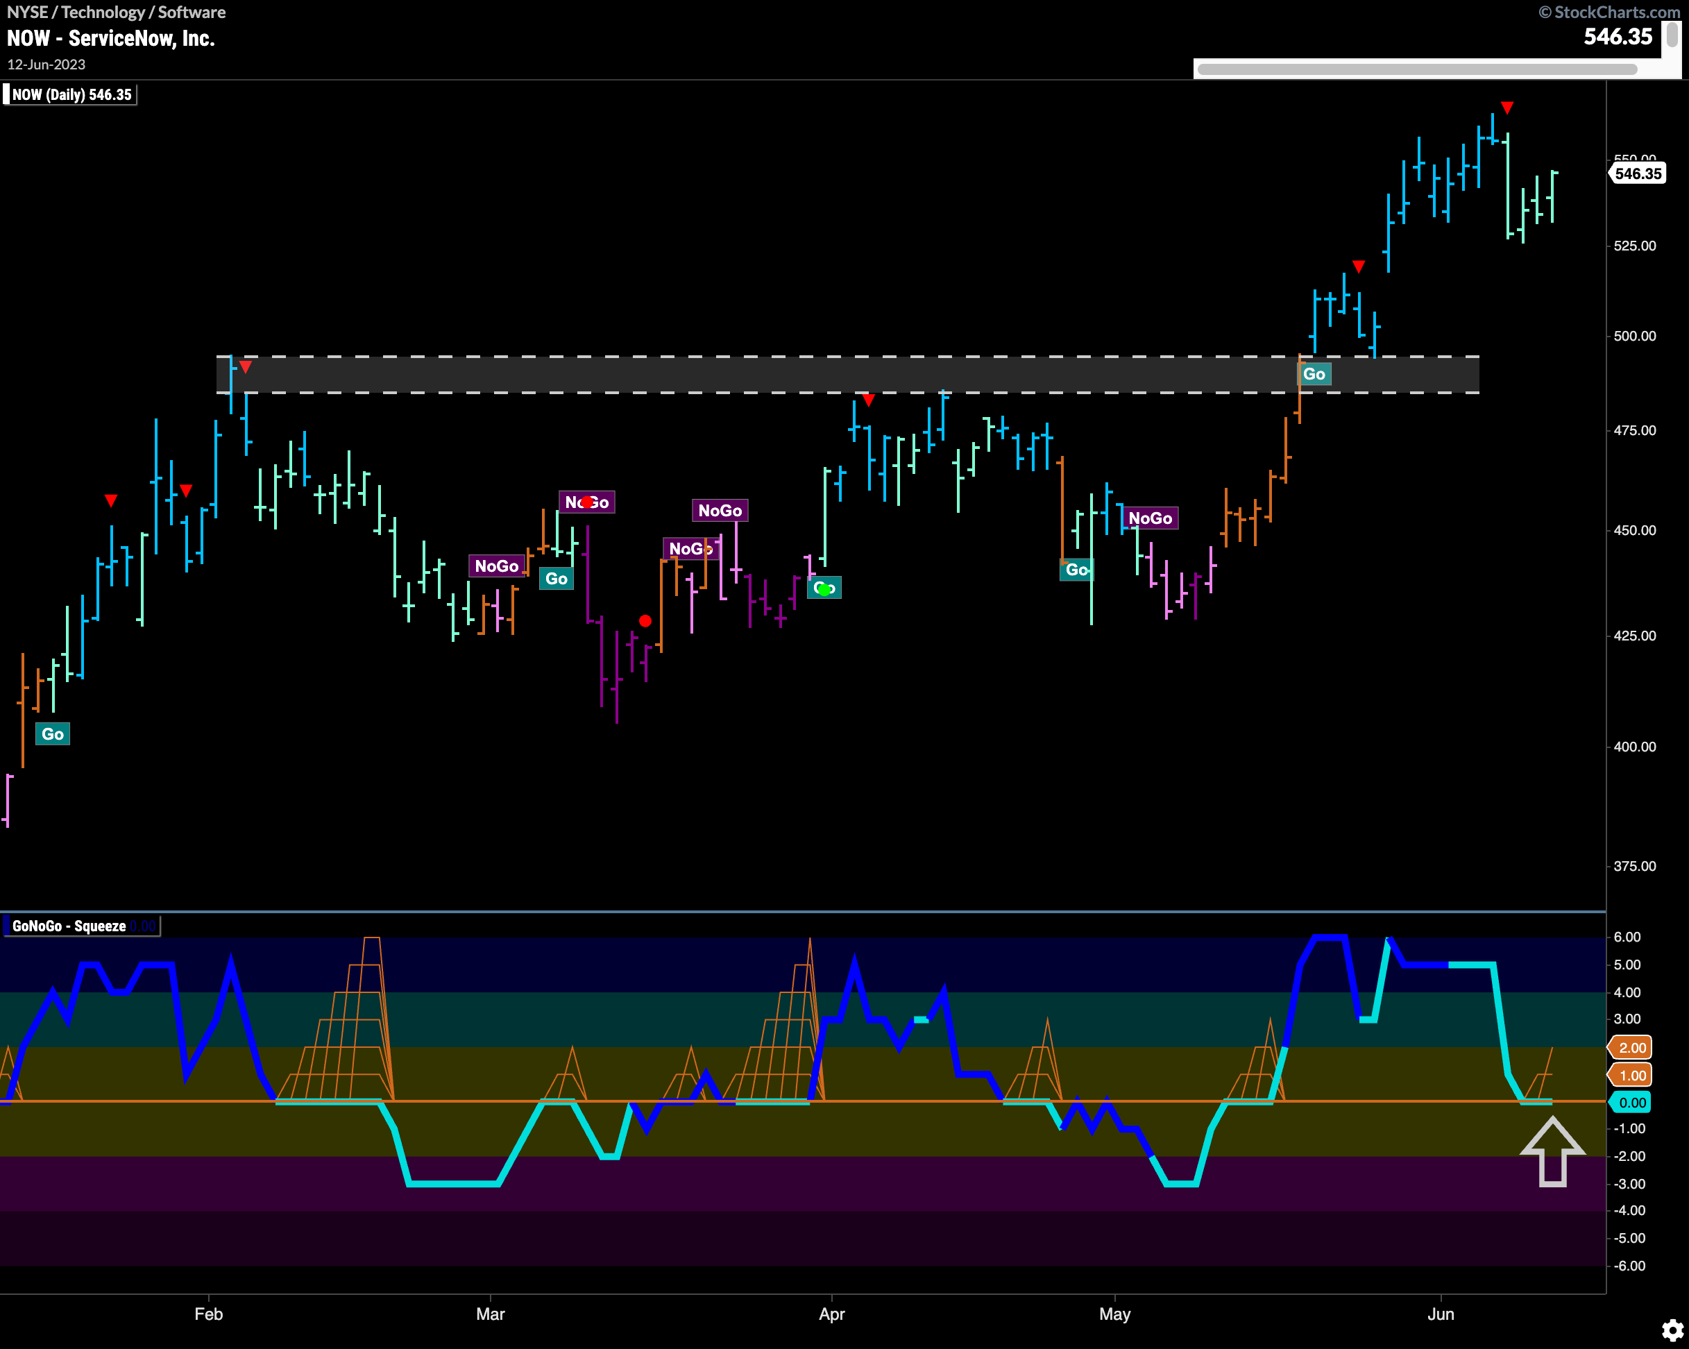The height and width of the screenshot is (1349, 1689).
Task: Click the May month label on the time axis
Action: point(1114,1314)
